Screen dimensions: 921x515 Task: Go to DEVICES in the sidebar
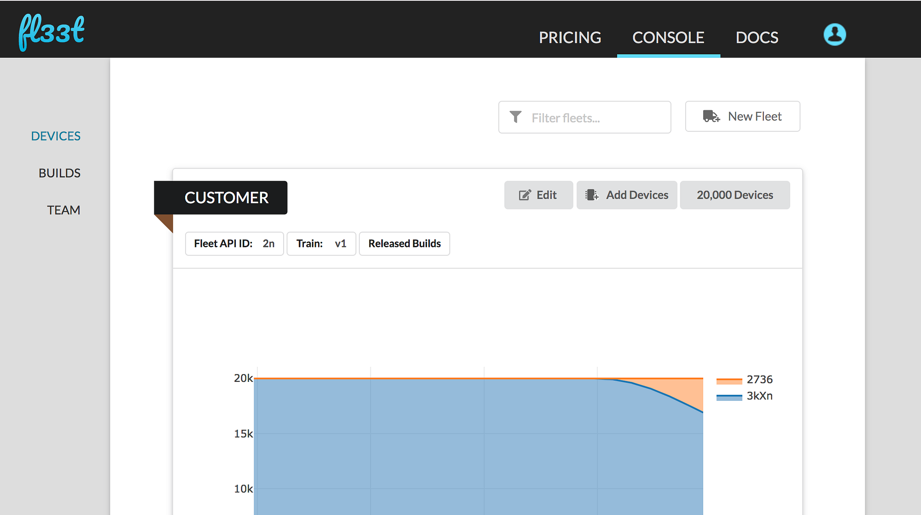[x=56, y=136]
